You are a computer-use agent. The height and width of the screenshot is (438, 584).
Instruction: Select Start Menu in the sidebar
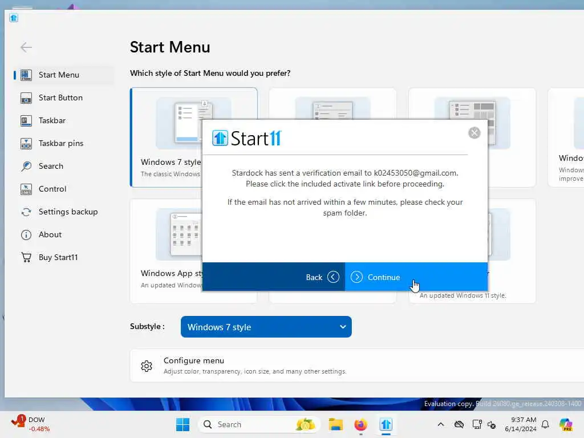click(x=63, y=75)
